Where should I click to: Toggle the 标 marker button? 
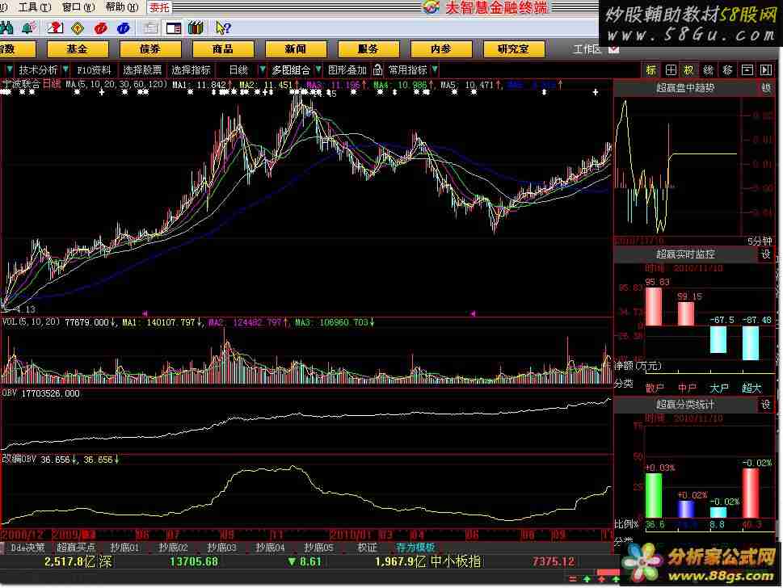point(651,70)
